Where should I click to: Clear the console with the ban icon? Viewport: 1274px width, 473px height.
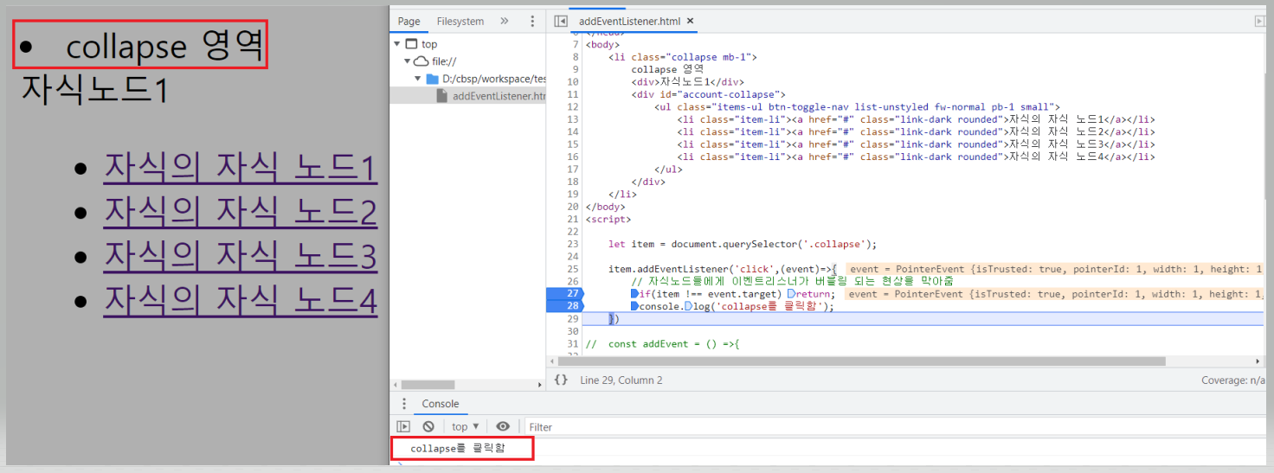[428, 426]
